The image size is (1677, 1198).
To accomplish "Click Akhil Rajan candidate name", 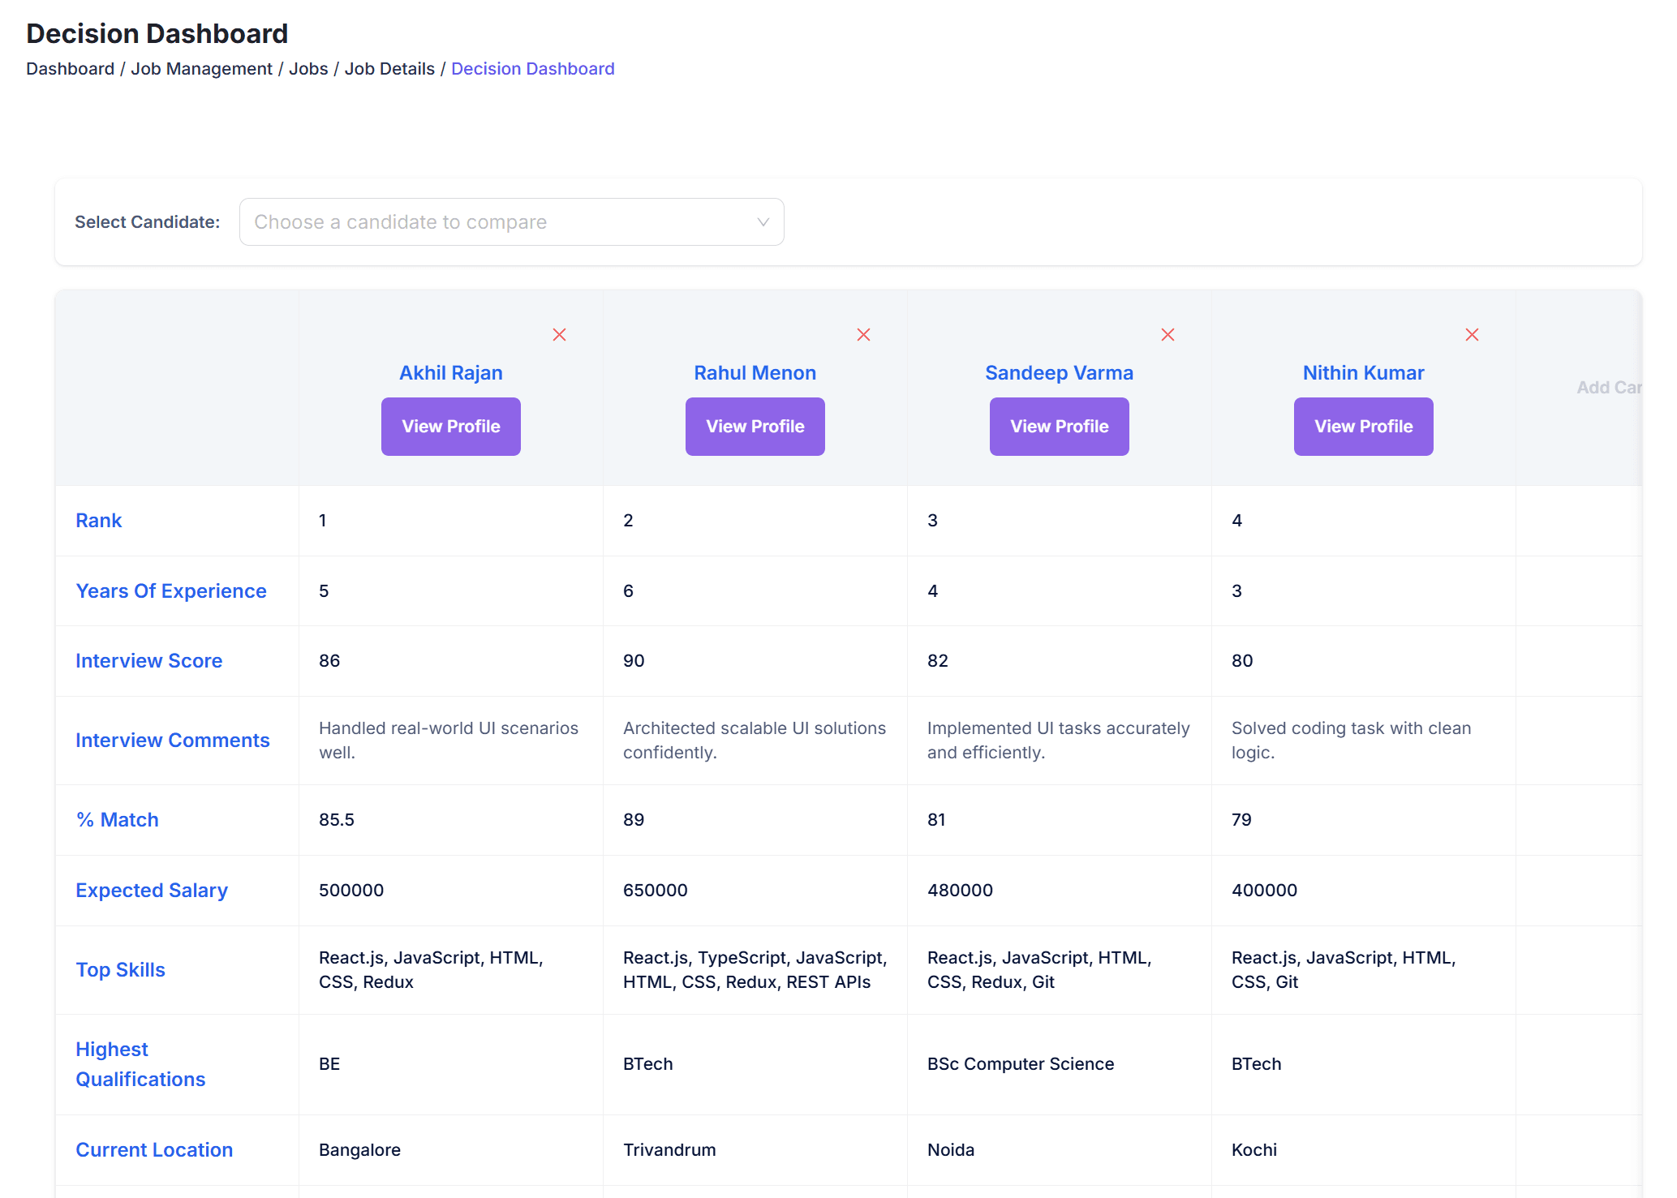I will (x=450, y=373).
